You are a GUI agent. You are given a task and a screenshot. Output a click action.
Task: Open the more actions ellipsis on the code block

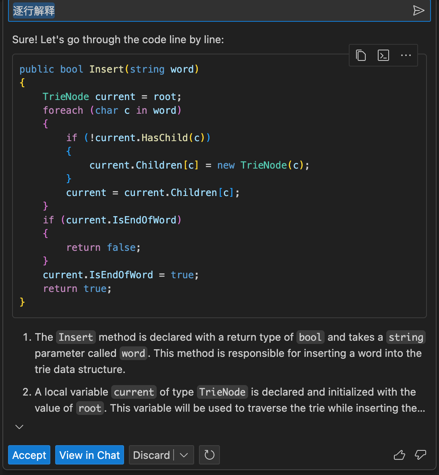click(x=406, y=55)
